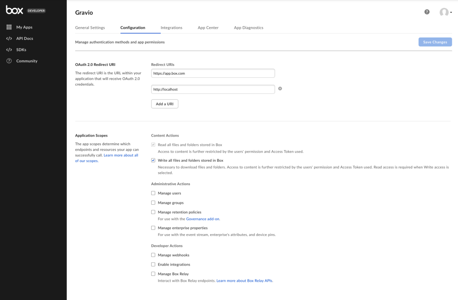The width and height of the screenshot is (458, 300).
Task: Remove the localhost redirect URI
Action: coord(280,88)
